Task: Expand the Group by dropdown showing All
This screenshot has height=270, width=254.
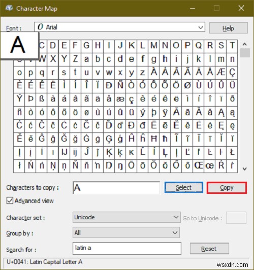Action: (x=126, y=232)
